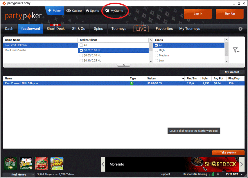This screenshot has width=248, height=178.
Task: Sort by Stakes column arrow
Action: [183, 79]
